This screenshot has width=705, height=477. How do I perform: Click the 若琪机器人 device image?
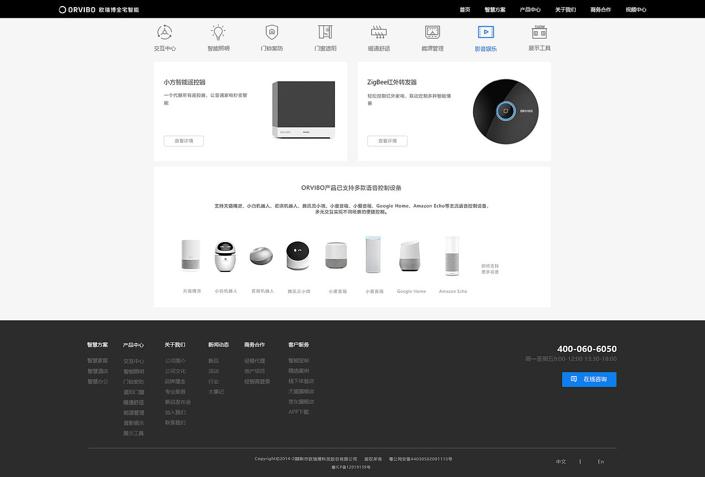[x=261, y=255]
